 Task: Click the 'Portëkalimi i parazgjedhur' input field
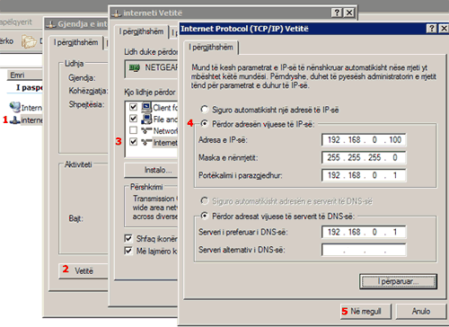point(364,175)
